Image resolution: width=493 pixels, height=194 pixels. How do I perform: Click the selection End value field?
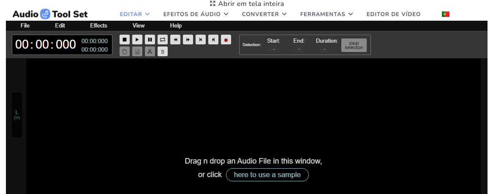[299, 49]
